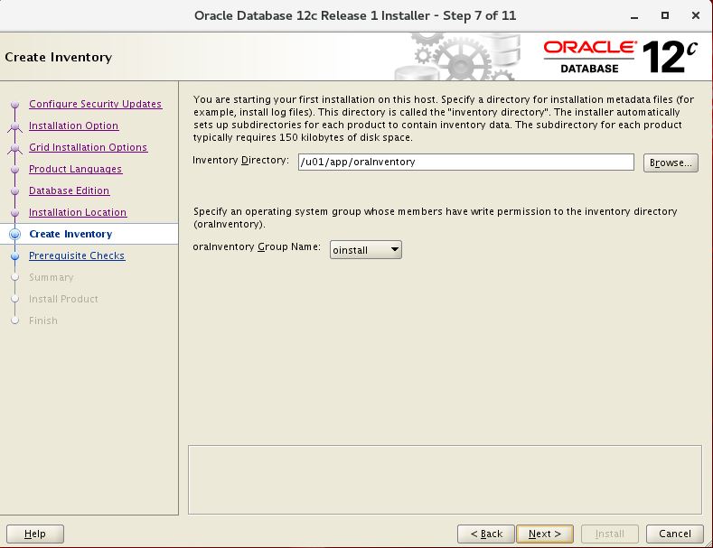The width and height of the screenshot is (713, 548).
Task: Click the Create Inventory page heading
Action: click(x=58, y=57)
